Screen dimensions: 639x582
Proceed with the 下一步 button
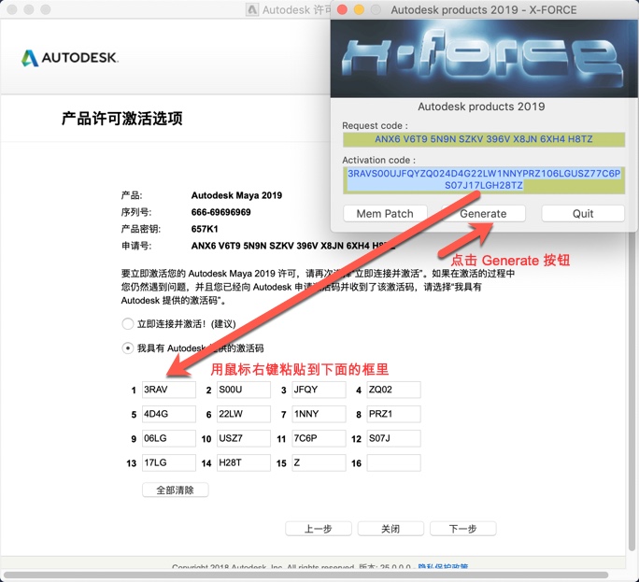click(x=463, y=529)
